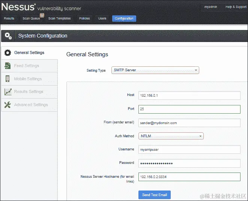Click the Nessus logo
Image resolution: width=248 pixels, height=201 pixels.
click(x=18, y=7)
